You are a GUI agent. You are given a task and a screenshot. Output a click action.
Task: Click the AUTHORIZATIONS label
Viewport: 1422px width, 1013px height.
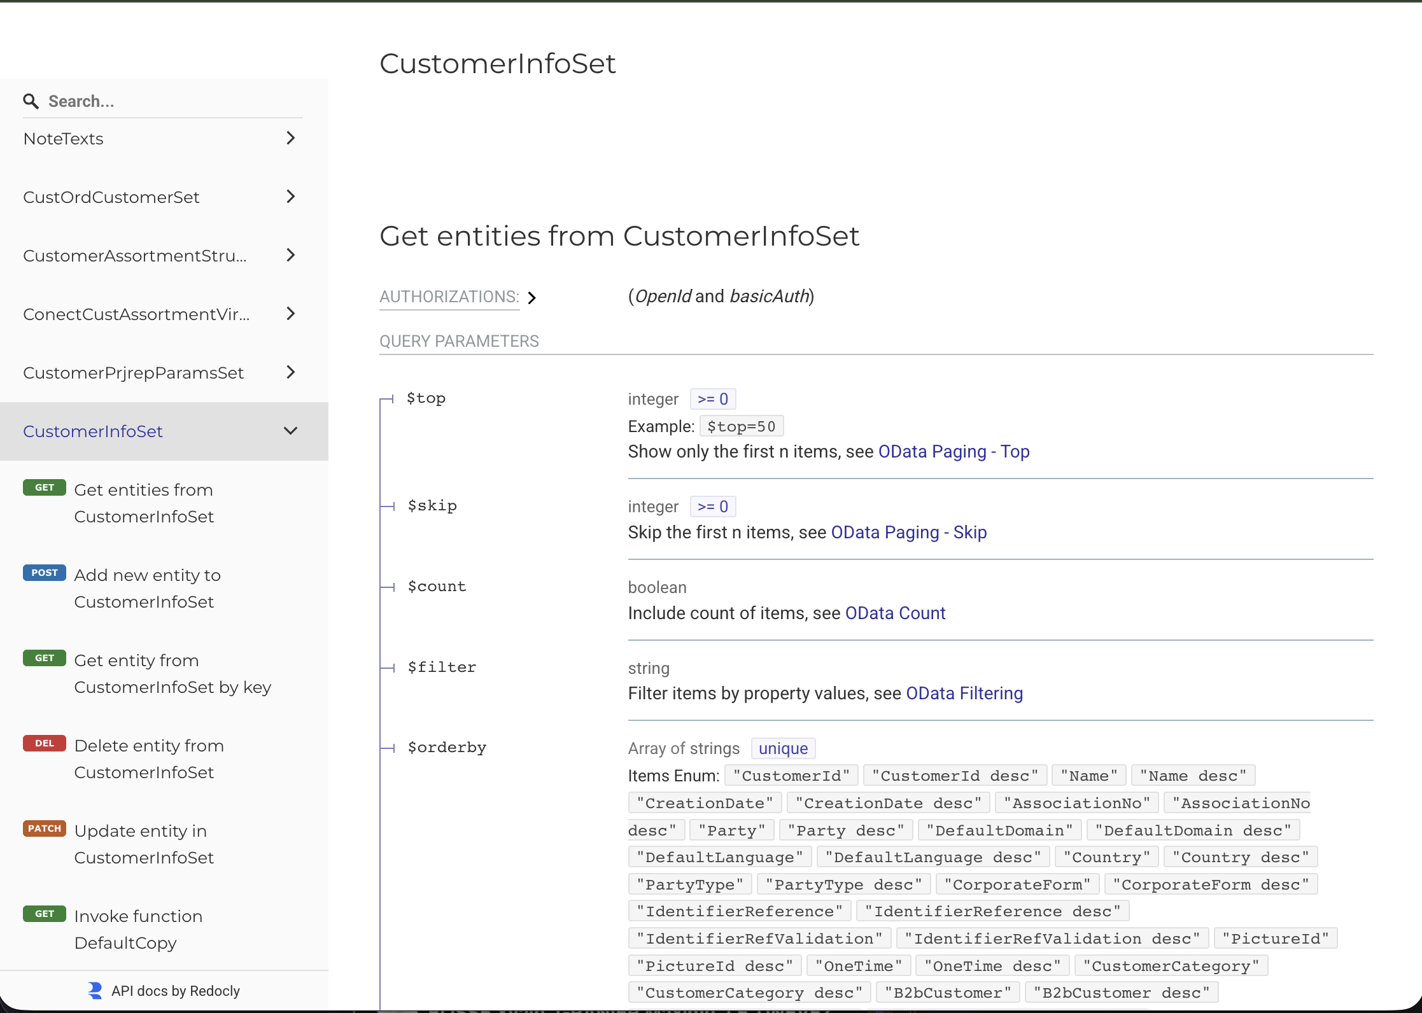point(449,297)
